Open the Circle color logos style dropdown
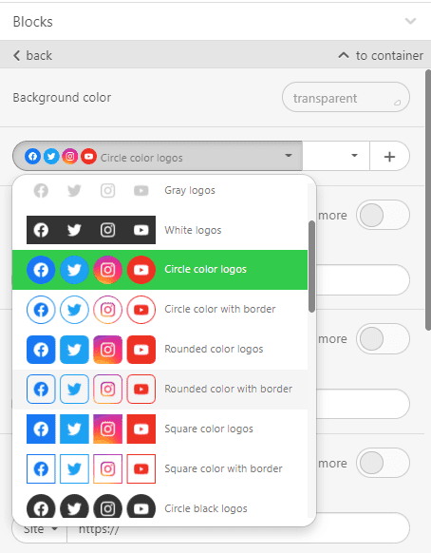This screenshot has width=431, height=553. pyautogui.click(x=158, y=156)
